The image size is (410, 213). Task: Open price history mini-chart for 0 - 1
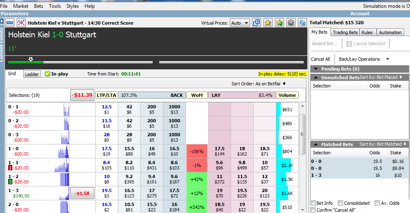click(66, 109)
